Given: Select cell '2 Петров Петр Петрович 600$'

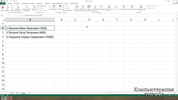Looking at the screenshot, I should pos(30,32).
